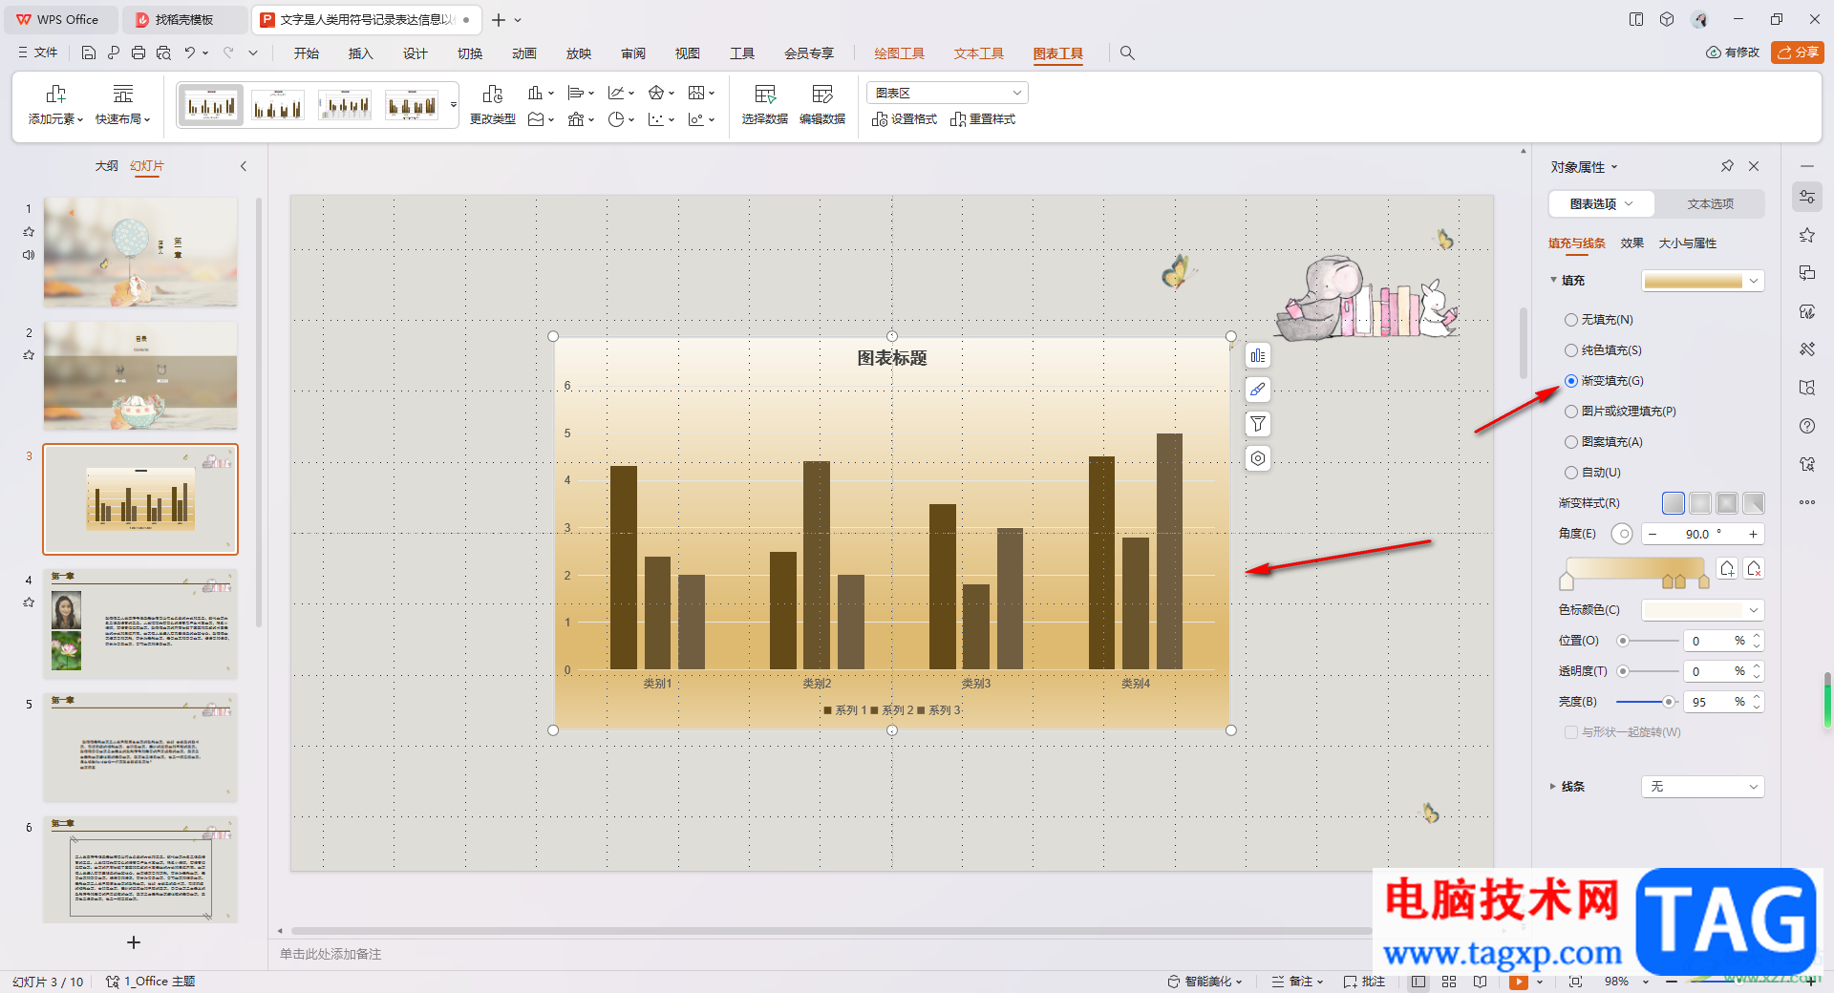
Task: Expand the Line (线条) section
Action: tap(1553, 787)
